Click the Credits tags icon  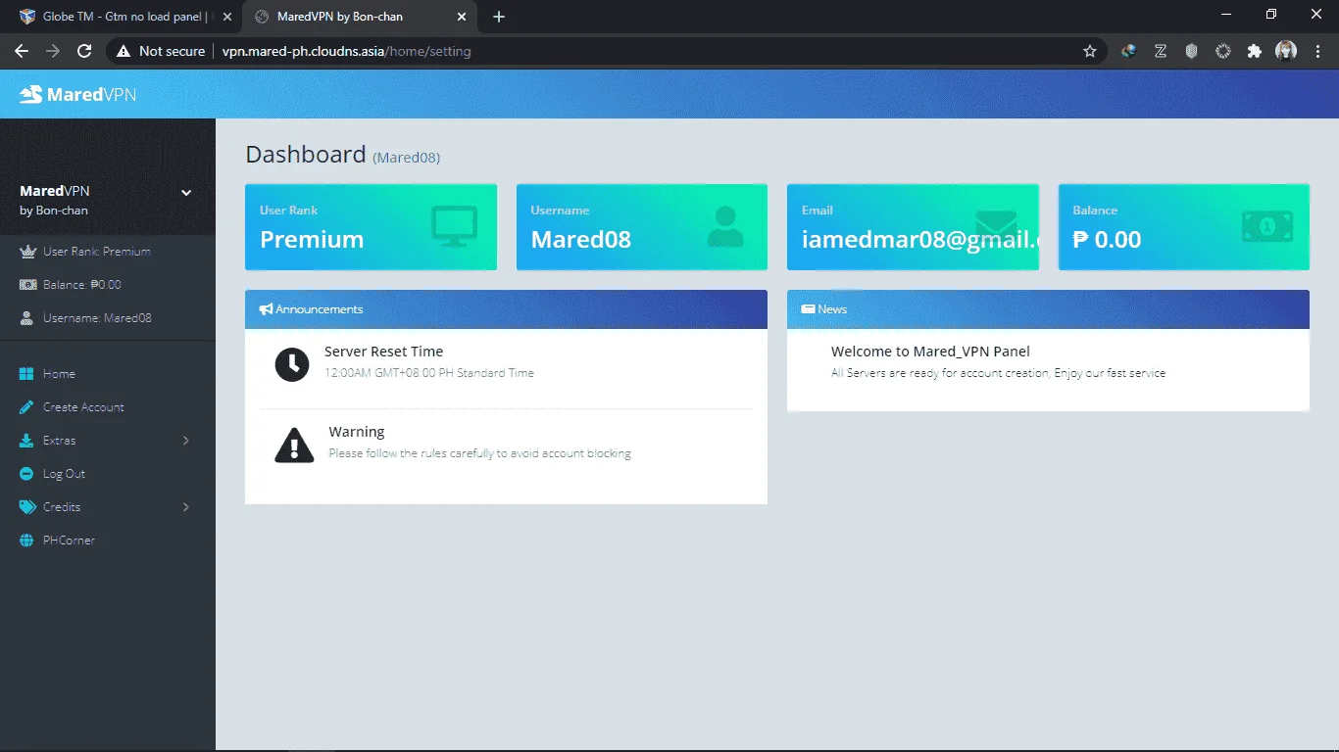coord(27,507)
